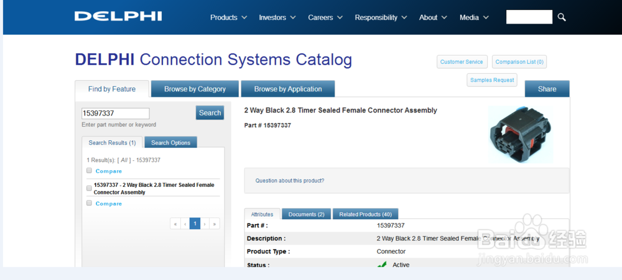Click Part # 15397337 under the title
The height and width of the screenshot is (280, 622).
[x=267, y=125]
